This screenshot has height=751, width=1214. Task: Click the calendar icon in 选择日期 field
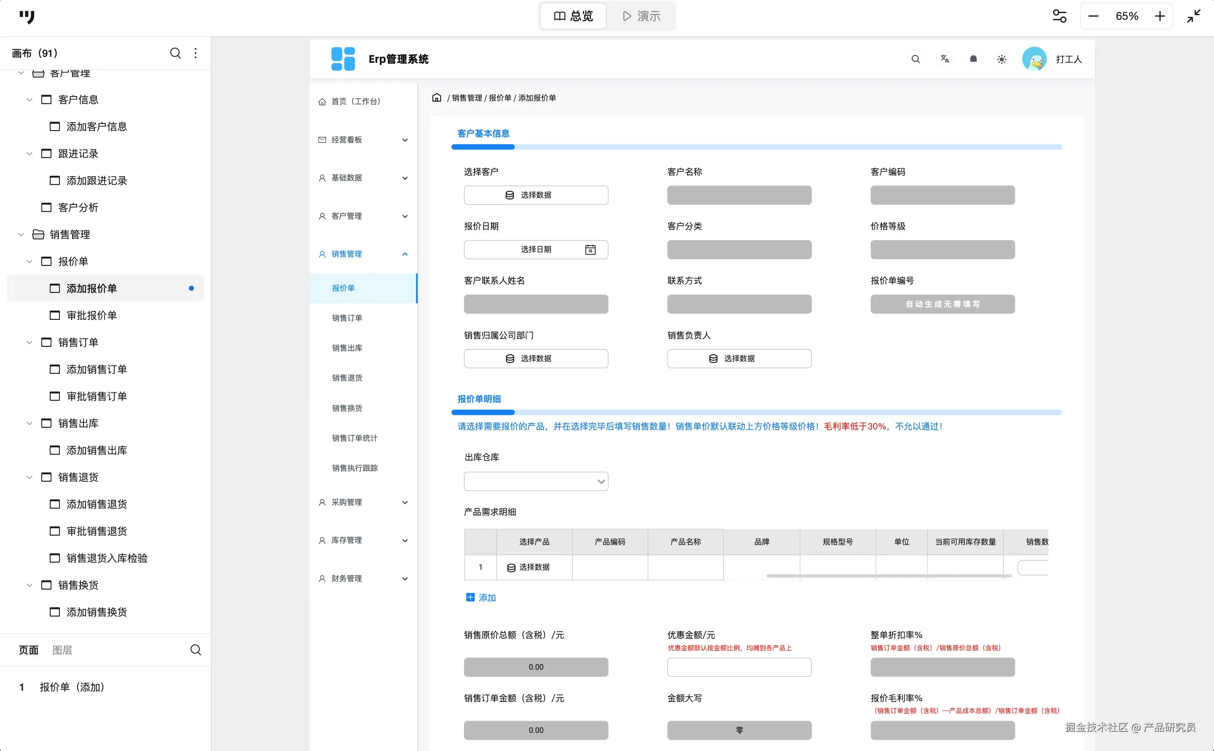point(590,249)
